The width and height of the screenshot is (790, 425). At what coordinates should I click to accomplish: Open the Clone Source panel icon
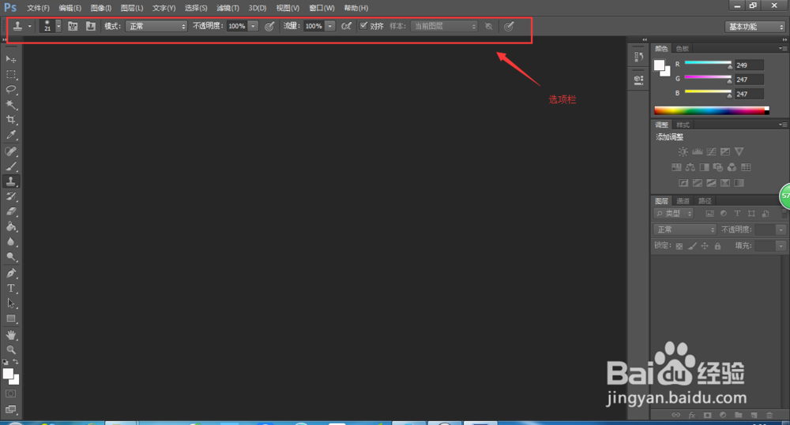pyautogui.click(x=91, y=26)
